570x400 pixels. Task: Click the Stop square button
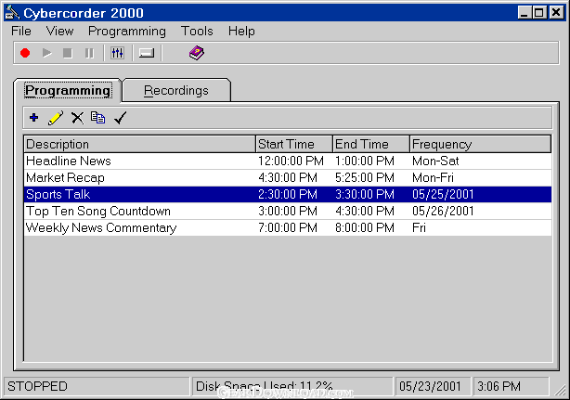67,53
